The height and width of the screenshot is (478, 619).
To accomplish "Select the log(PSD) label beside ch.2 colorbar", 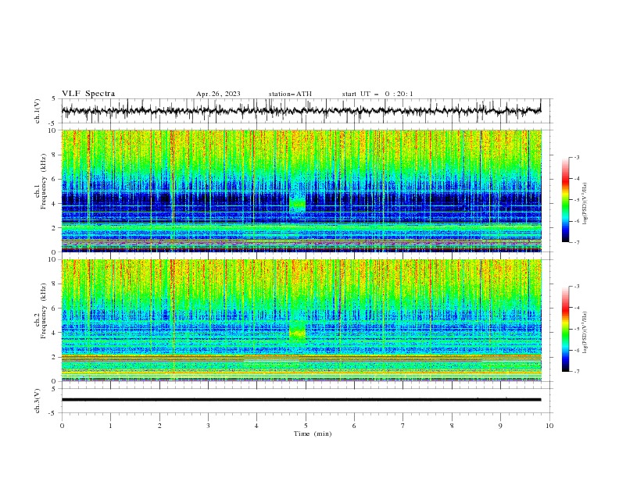I will [x=585, y=333].
